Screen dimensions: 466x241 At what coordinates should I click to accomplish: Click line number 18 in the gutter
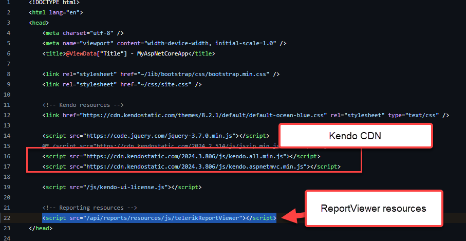pyautogui.click(x=7, y=177)
